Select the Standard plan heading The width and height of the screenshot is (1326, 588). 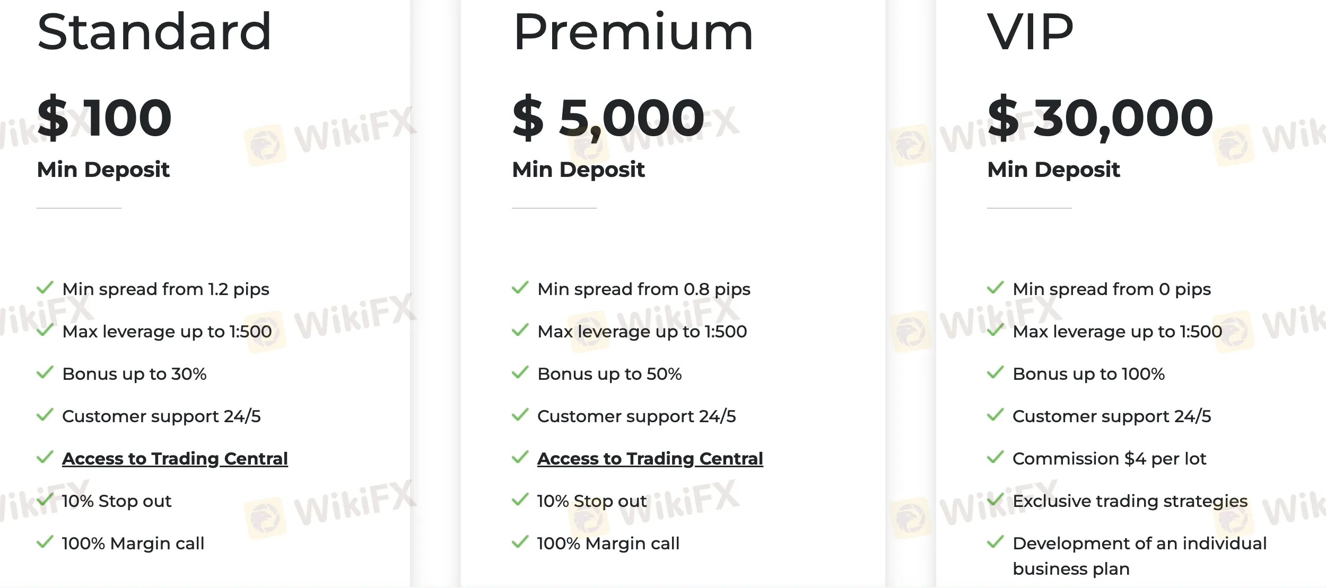[x=154, y=32]
